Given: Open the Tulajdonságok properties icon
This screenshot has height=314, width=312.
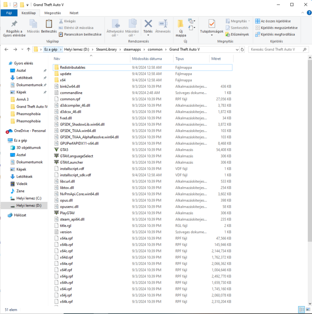Looking at the screenshot, I should coord(212,23).
